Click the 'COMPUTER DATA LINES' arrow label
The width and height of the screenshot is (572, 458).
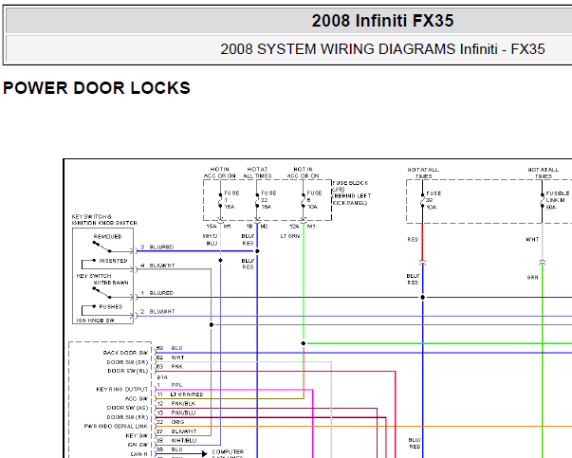point(228,454)
